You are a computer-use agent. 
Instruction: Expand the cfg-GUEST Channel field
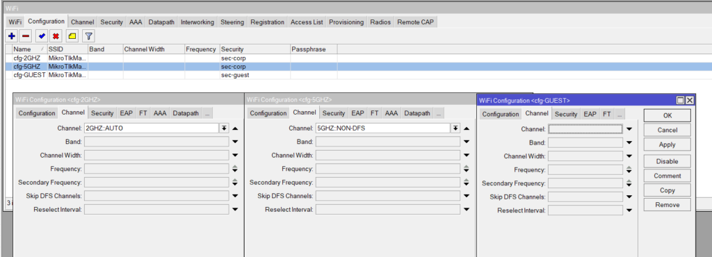click(629, 129)
